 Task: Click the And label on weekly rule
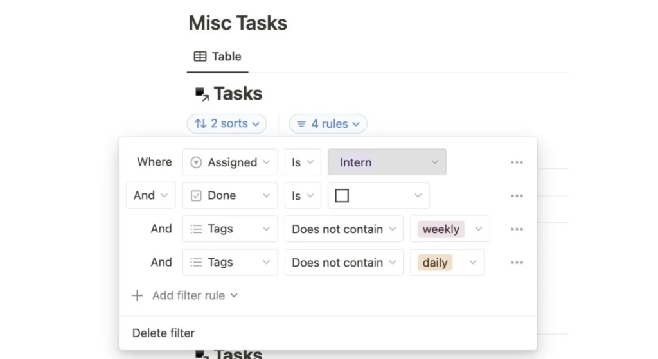161,229
